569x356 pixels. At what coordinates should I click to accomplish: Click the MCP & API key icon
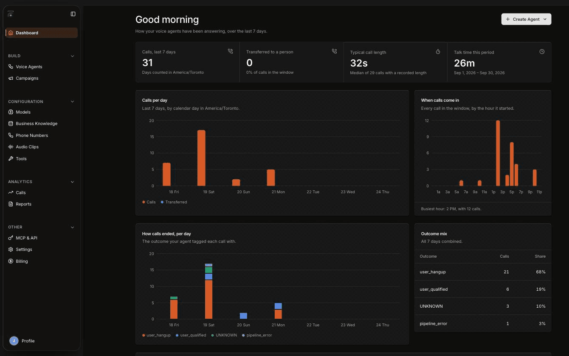pyautogui.click(x=11, y=238)
